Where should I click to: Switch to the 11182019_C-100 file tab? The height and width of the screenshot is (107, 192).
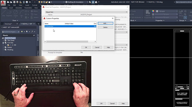click(x=26, y=24)
